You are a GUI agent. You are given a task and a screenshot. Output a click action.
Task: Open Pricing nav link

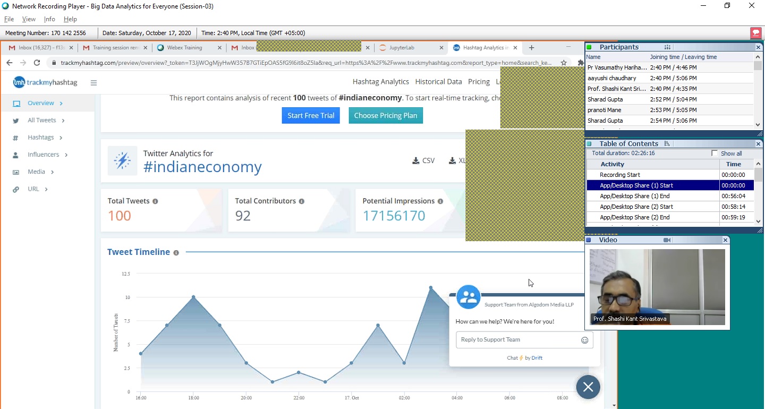479,82
